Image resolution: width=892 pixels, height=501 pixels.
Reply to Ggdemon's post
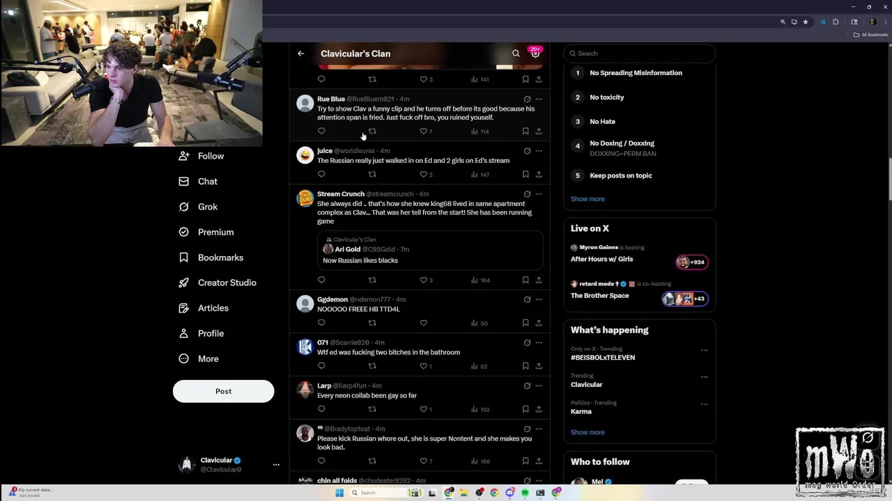pyautogui.click(x=321, y=323)
